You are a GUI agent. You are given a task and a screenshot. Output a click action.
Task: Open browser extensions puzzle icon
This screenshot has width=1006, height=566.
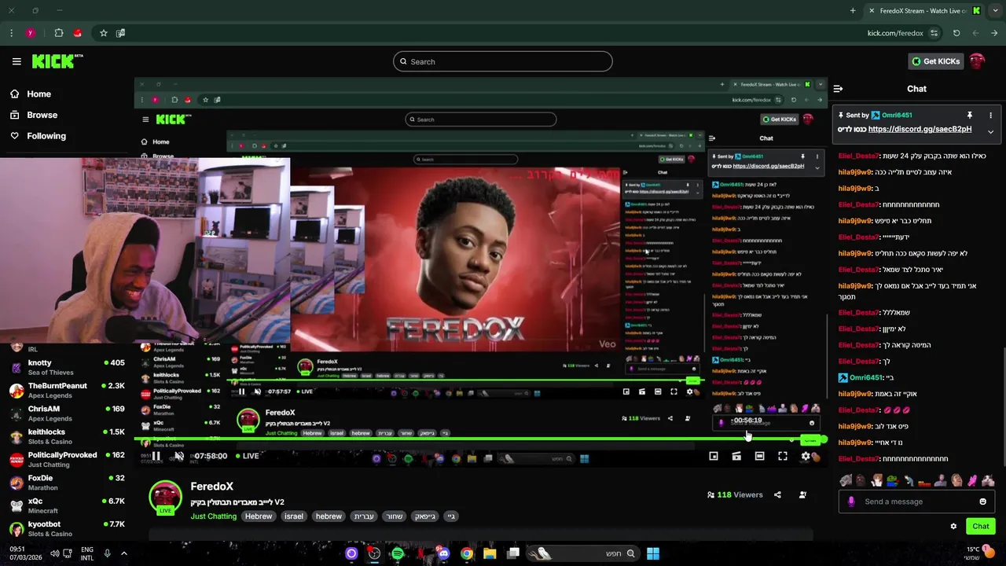click(59, 33)
